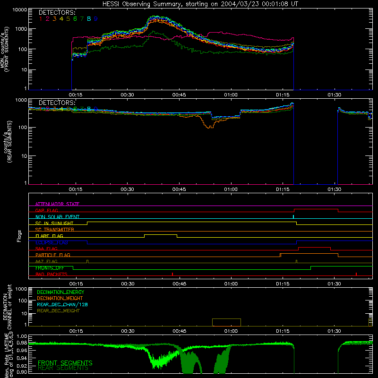Click the BAD_PACKETS red tick mark near 01:36
378x378 pixels.
[356, 274]
